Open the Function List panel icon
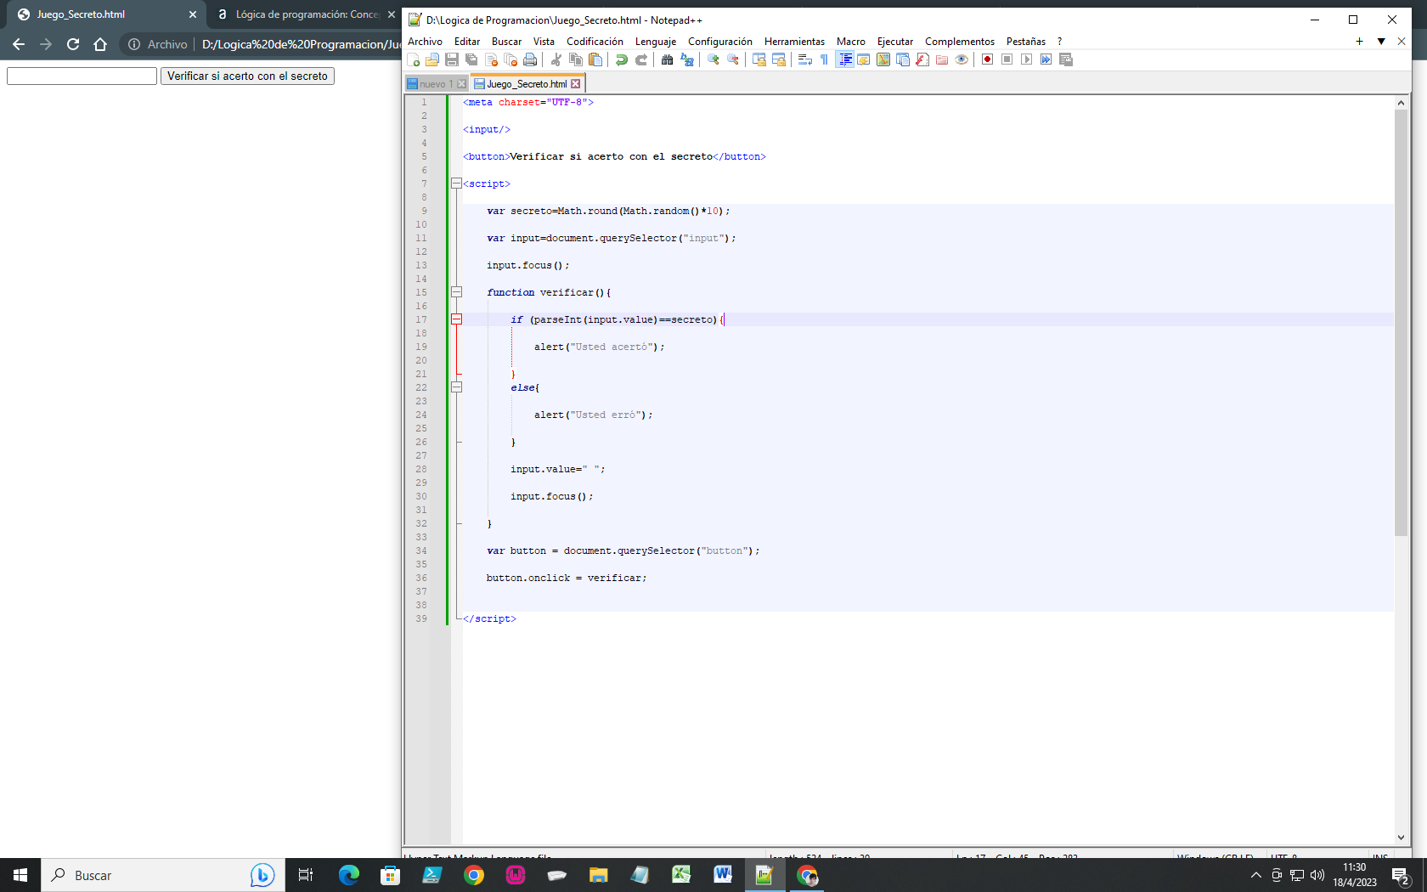Screen dimensions: 1427x892 922,59
